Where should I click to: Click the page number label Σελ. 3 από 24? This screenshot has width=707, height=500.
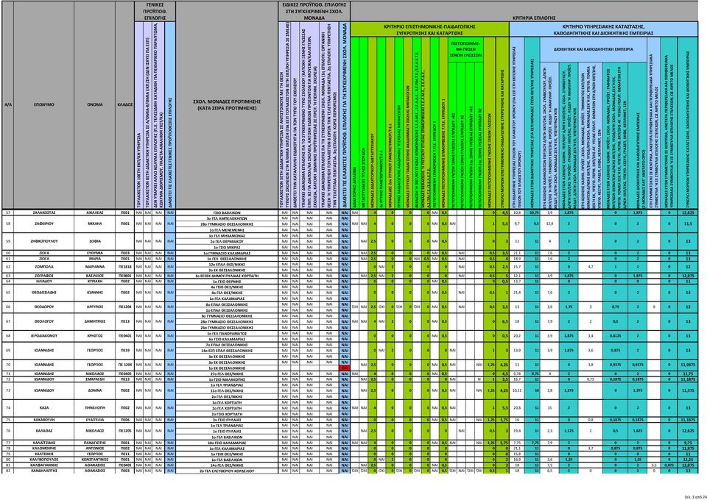coord(694,497)
